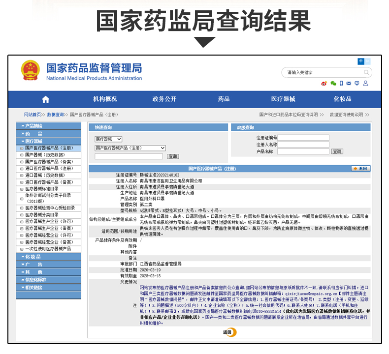This screenshot has height=354, width=389.
Task: Select 医疗器械分类目录 in the sidebar
Action: point(49,215)
